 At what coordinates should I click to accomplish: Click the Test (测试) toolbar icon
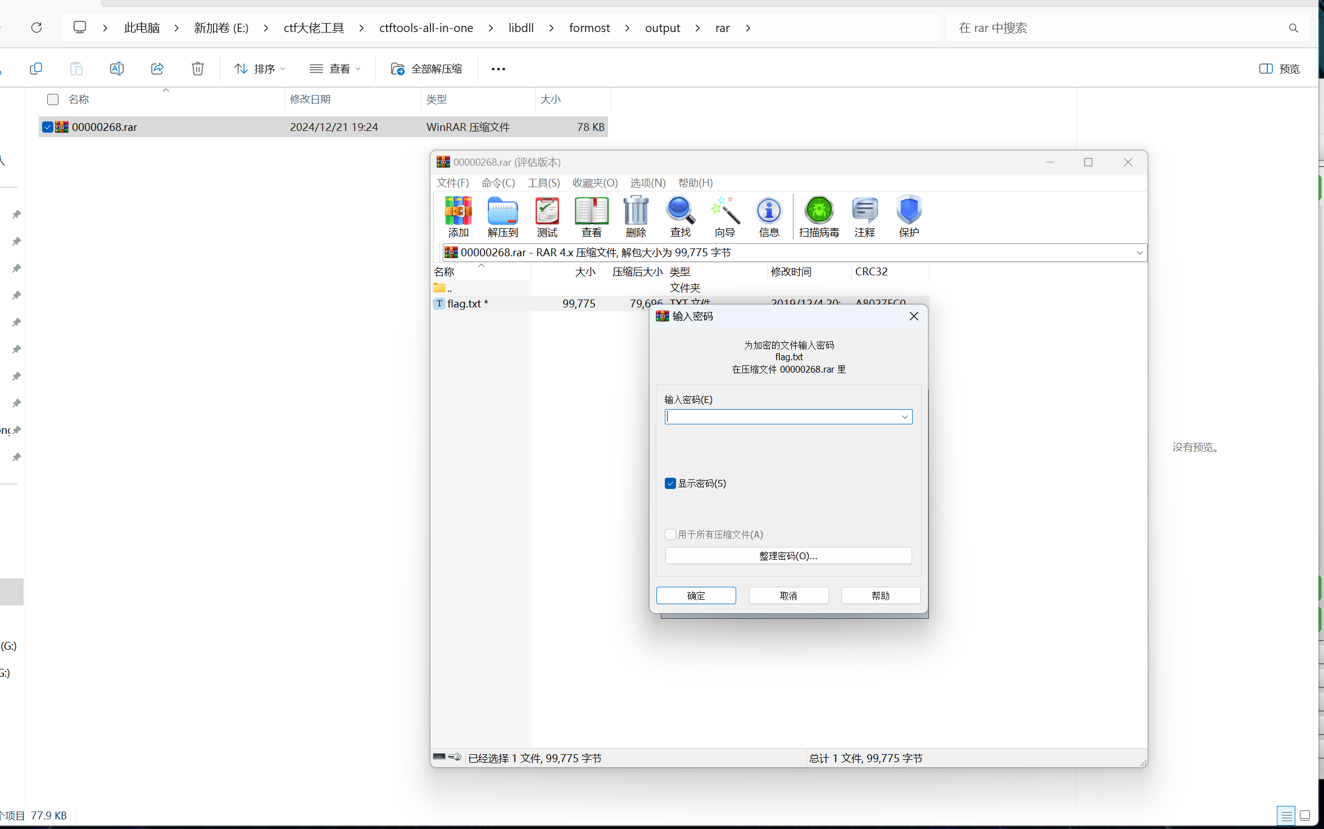point(547,216)
